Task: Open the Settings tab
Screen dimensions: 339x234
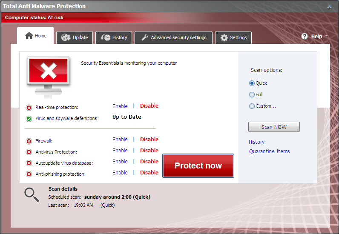Action: pos(233,37)
